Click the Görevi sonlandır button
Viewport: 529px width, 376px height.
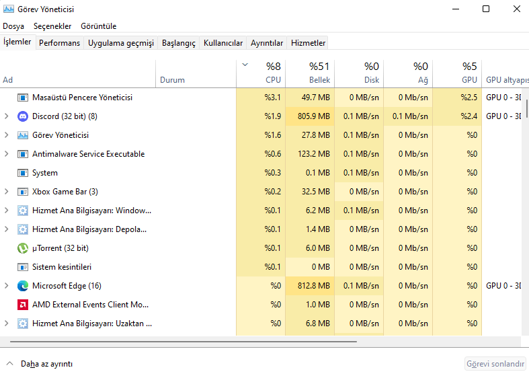(495, 364)
